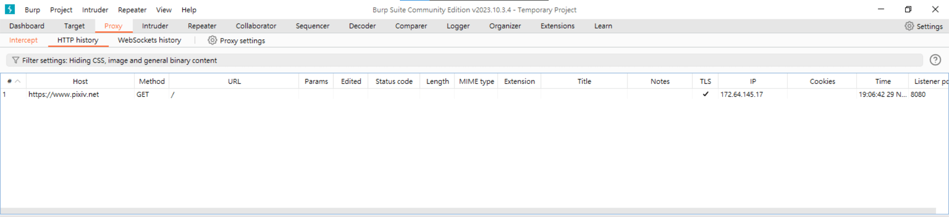Sort by the Title column header

(584, 81)
